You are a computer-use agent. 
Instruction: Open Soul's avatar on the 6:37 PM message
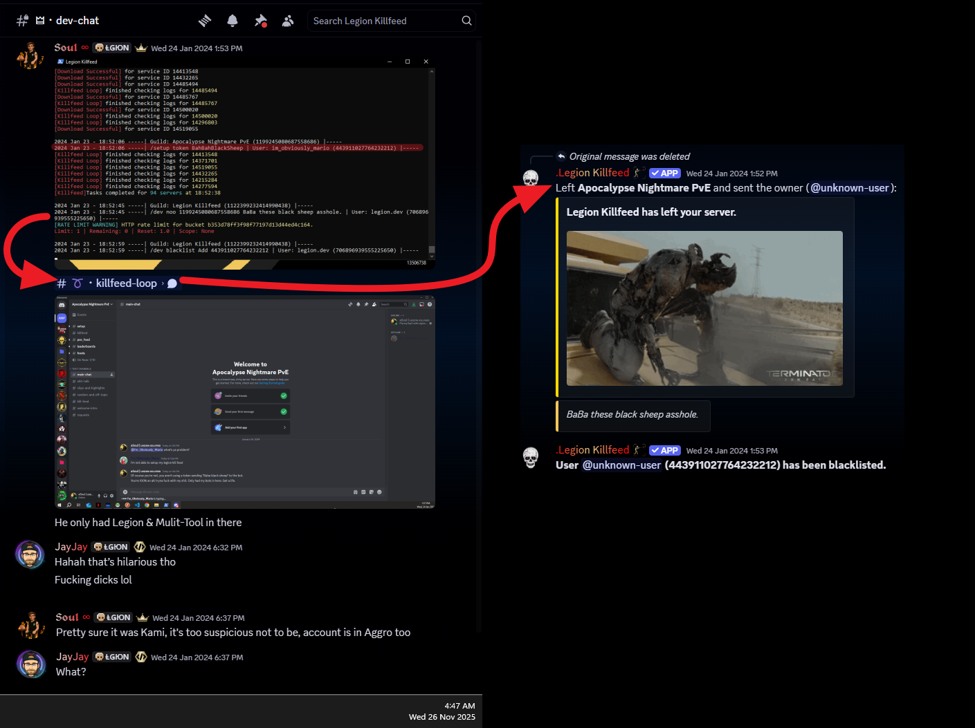(x=30, y=625)
